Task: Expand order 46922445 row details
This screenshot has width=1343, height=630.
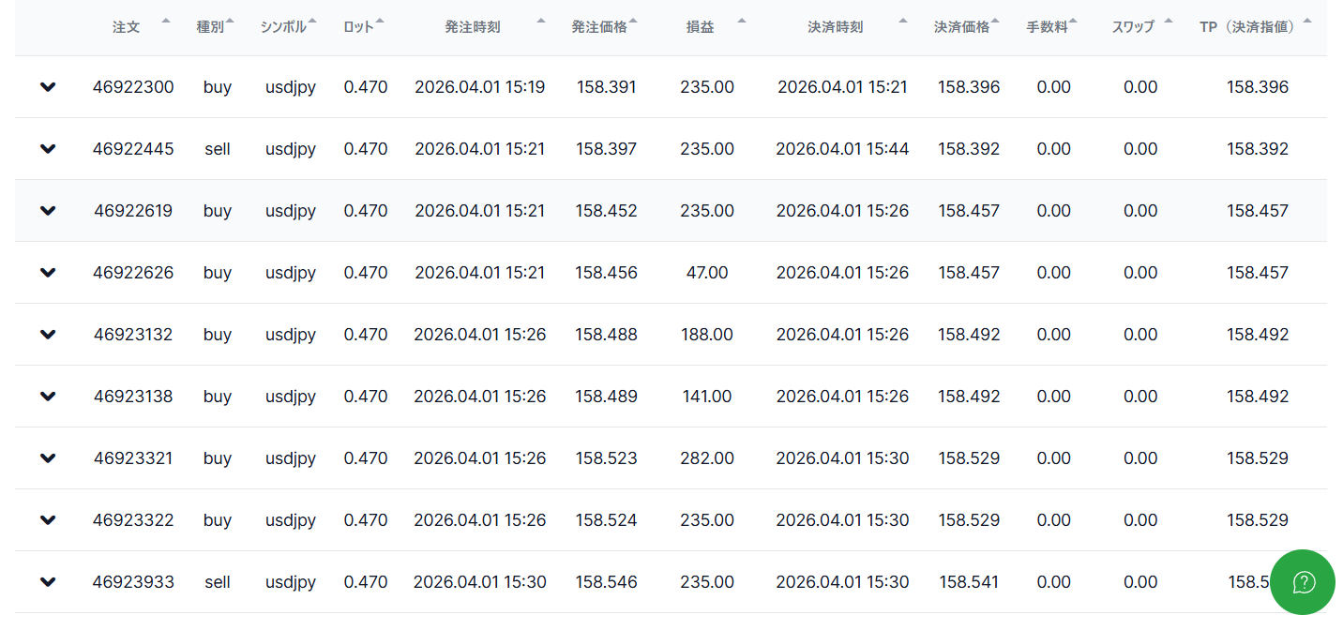Action: coord(48,149)
